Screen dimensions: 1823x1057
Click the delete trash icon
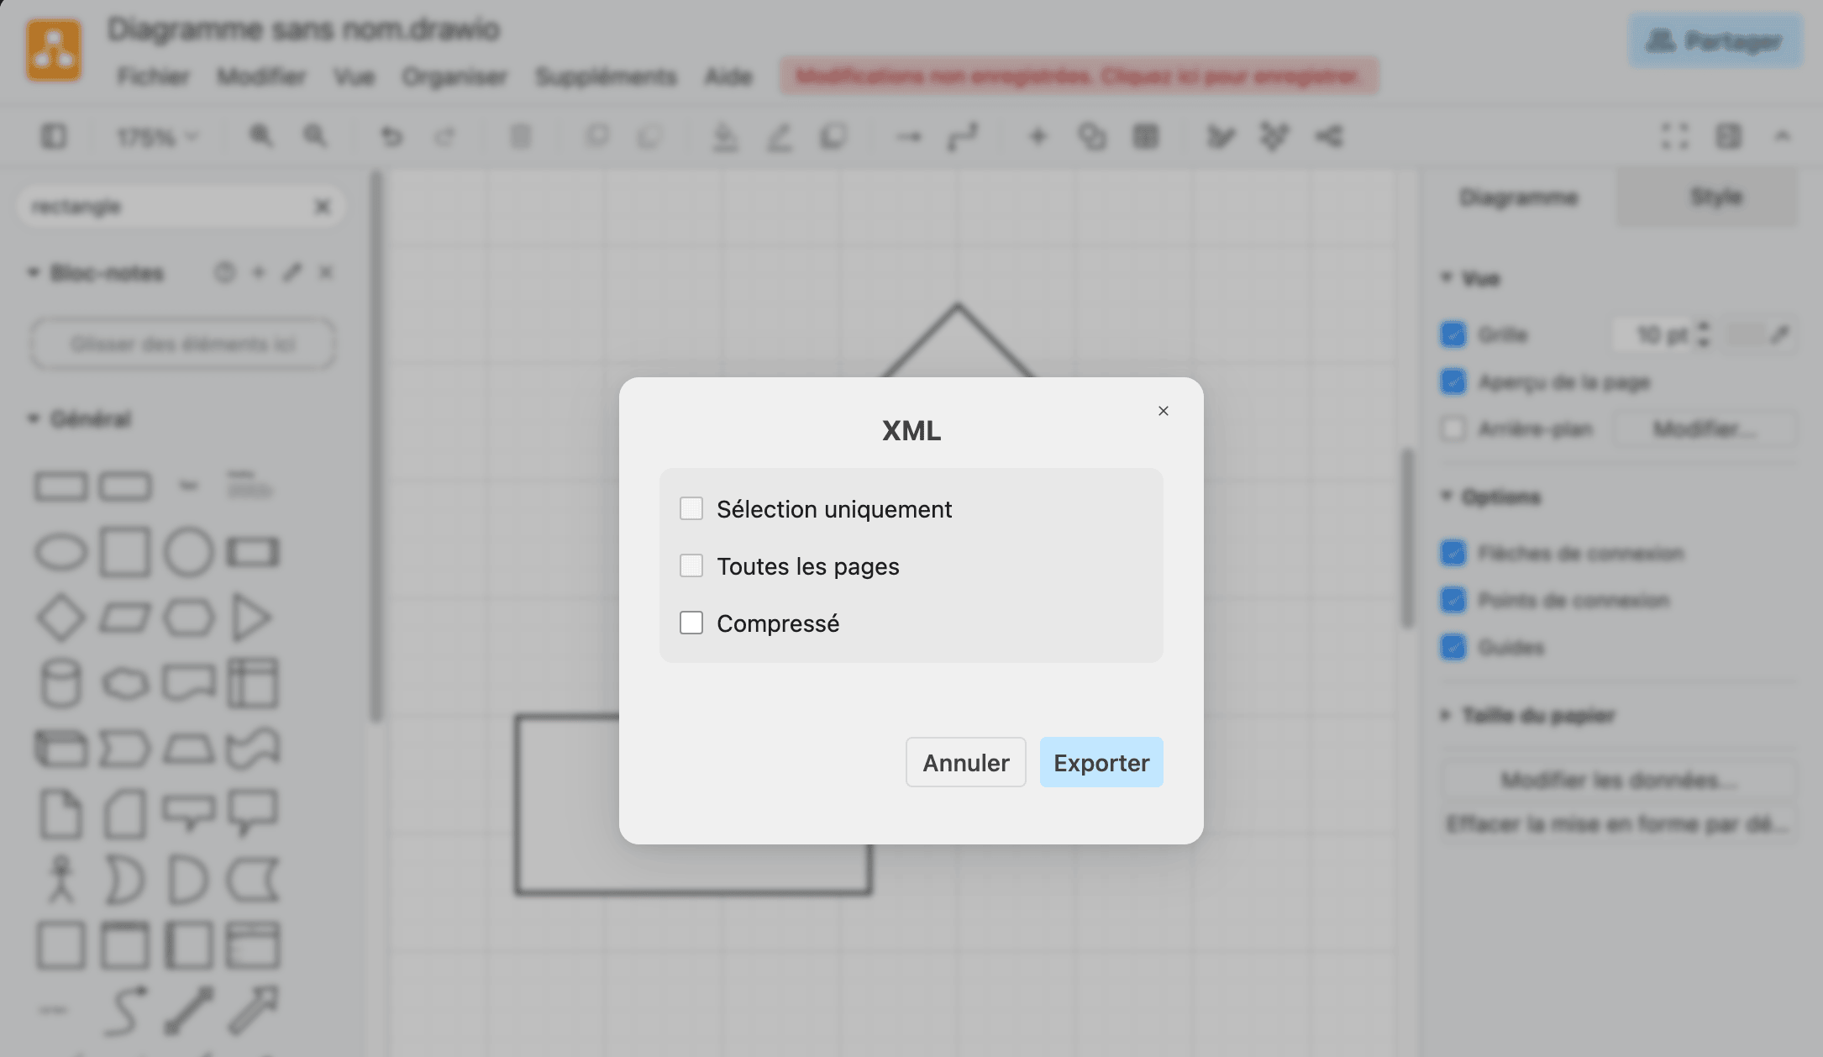pos(521,136)
